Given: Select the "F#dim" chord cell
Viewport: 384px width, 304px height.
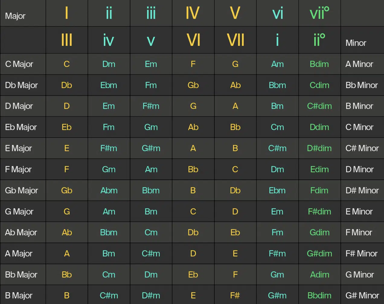Looking at the screenshot, I should 319,212.
